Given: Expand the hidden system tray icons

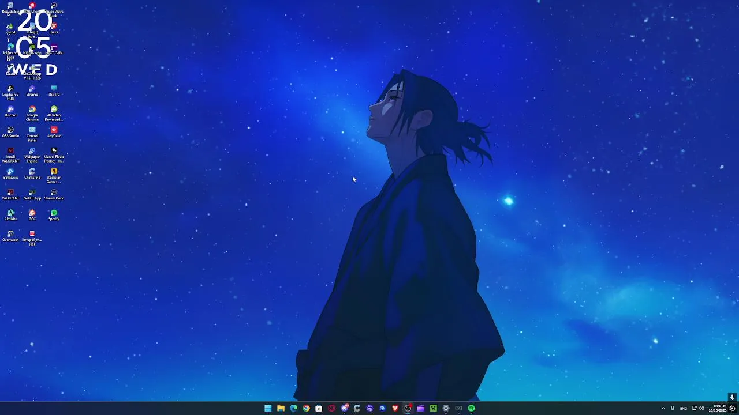Looking at the screenshot, I should [x=663, y=408].
